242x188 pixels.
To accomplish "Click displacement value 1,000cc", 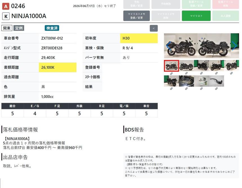I will [x=47, y=97].
